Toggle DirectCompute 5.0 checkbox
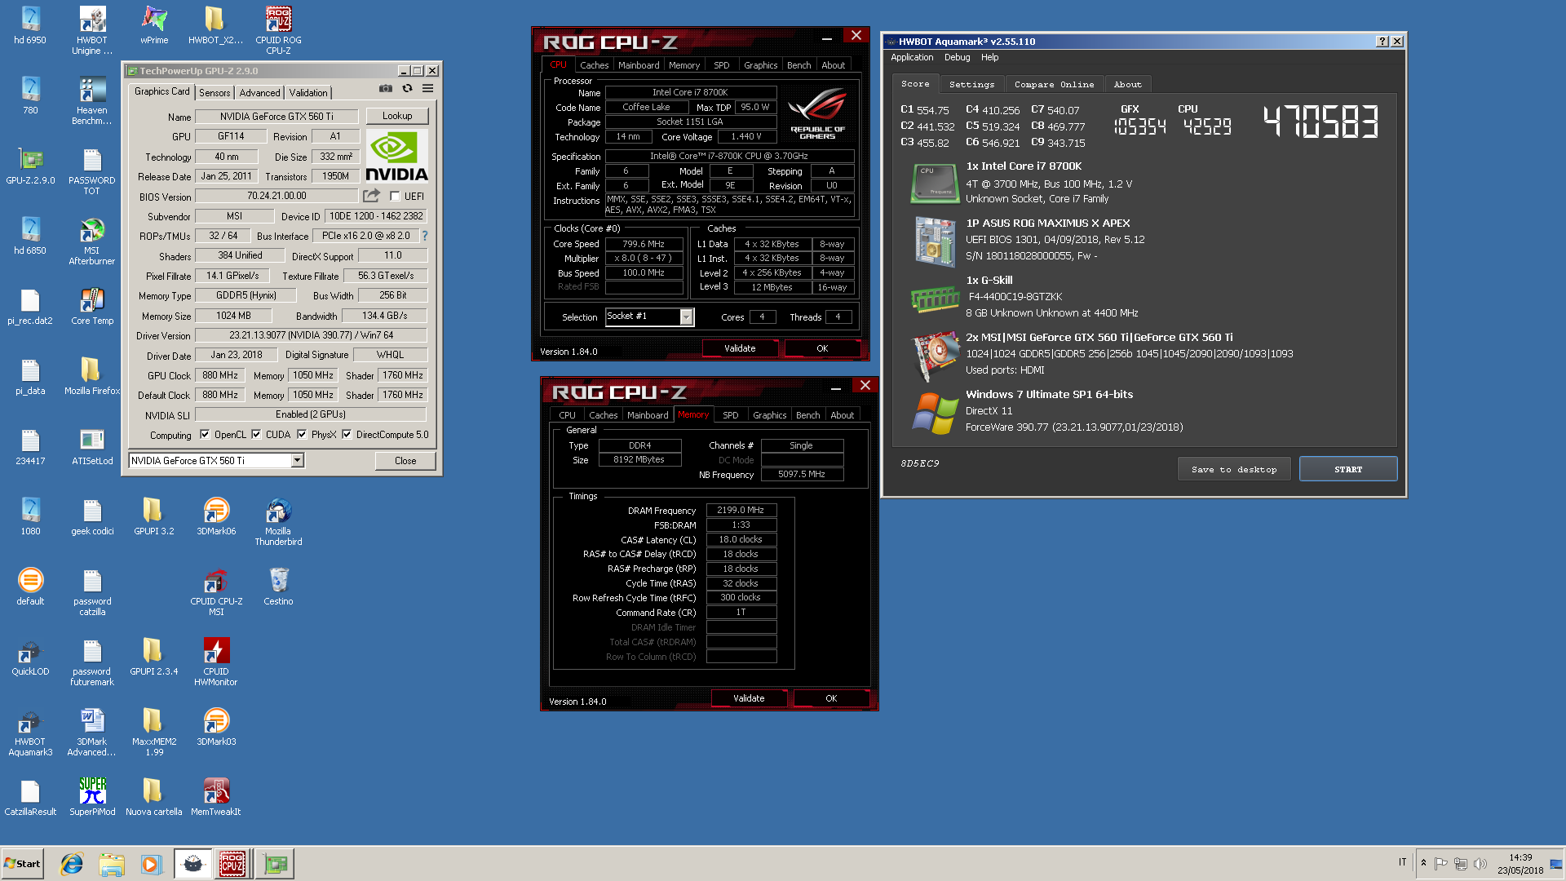The height and width of the screenshot is (881, 1566). [347, 435]
